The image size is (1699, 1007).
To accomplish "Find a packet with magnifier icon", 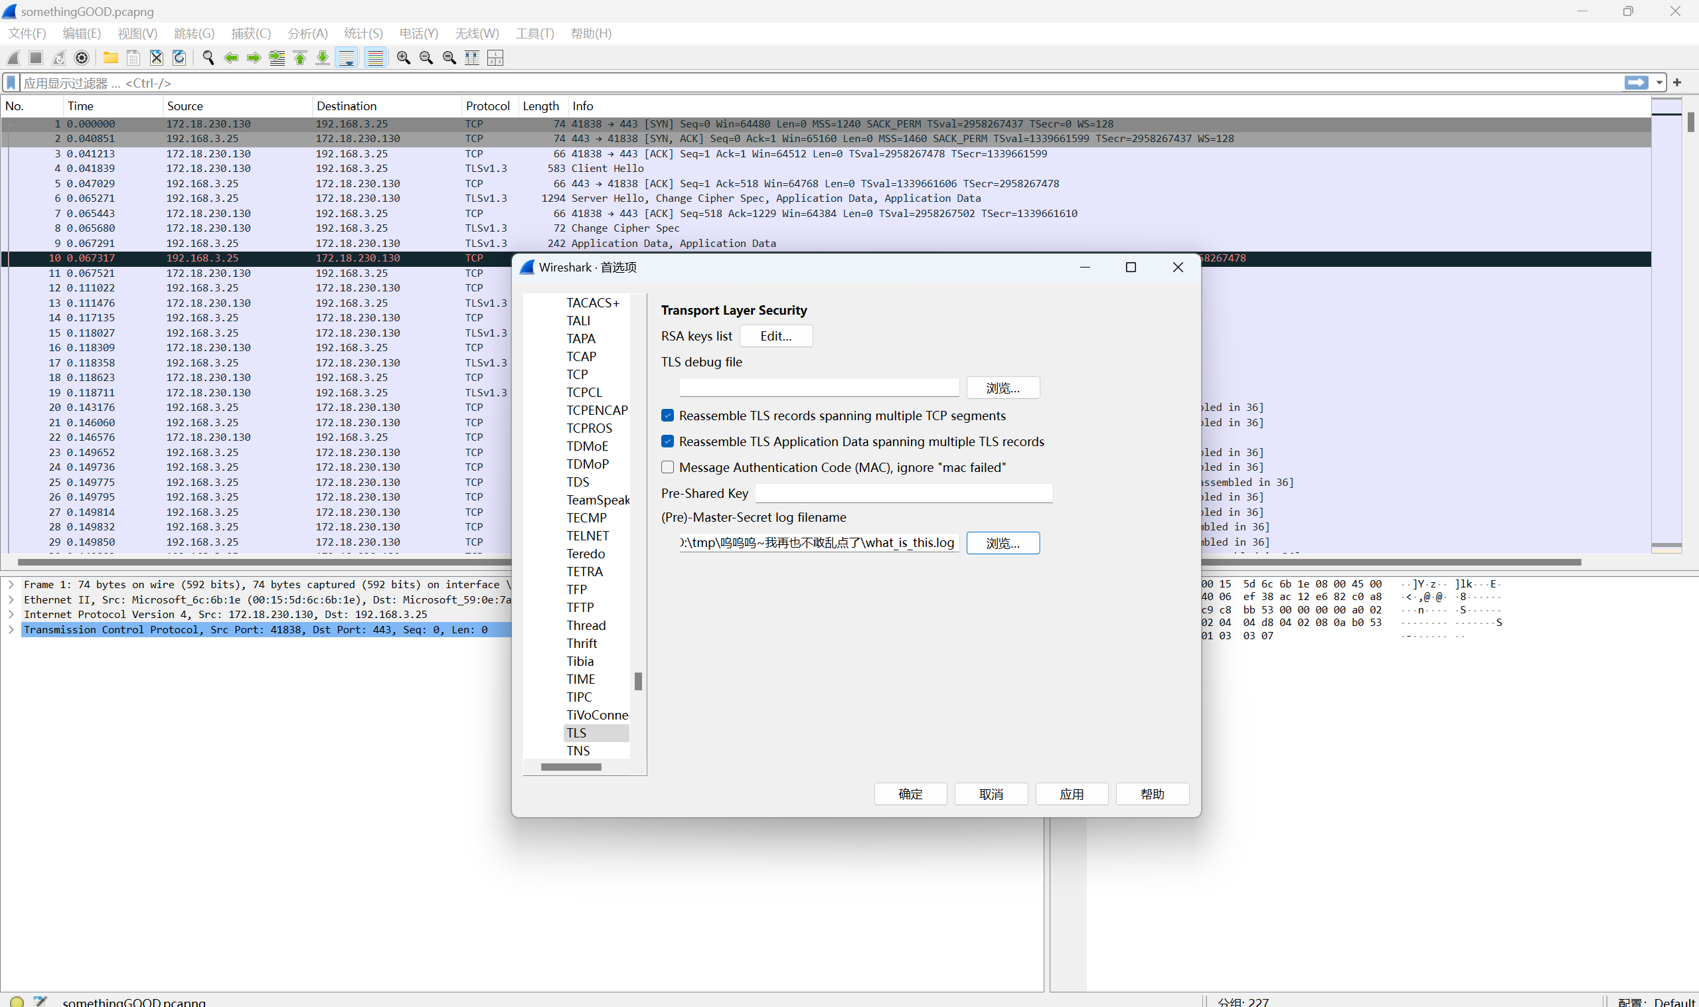I will [x=208, y=58].
